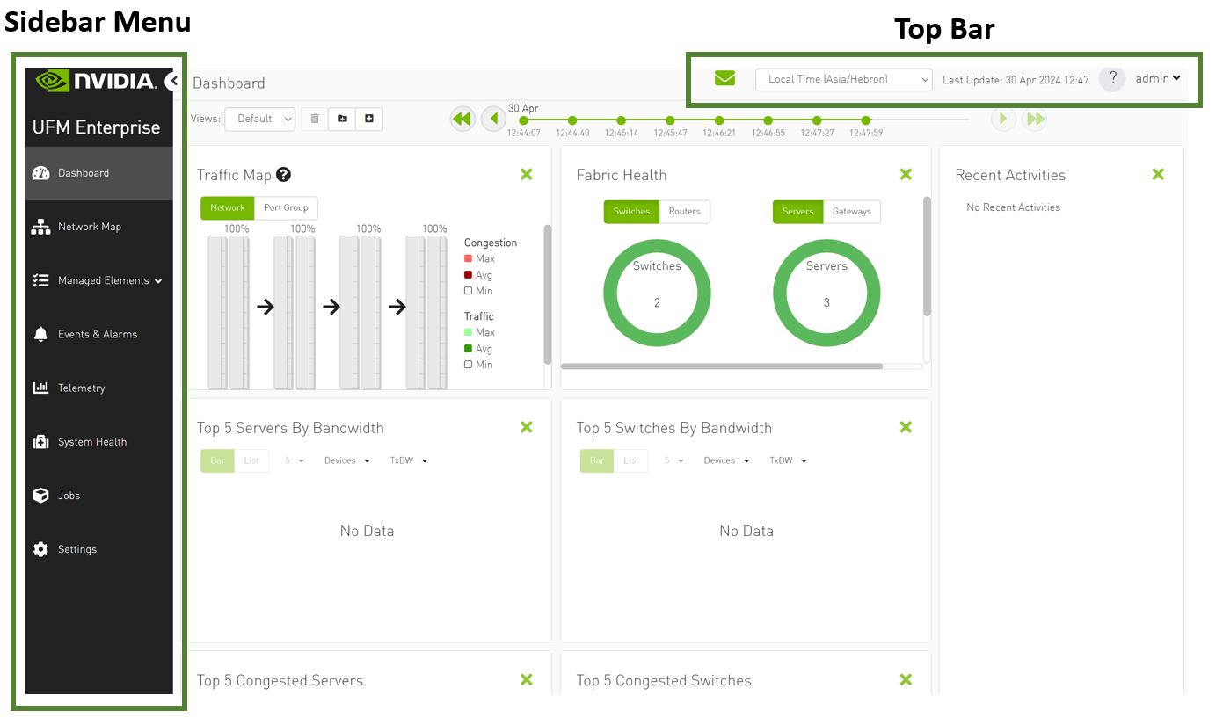This screenshot has height=725, width=1223.
Task: Open the Views Default dropdown
Action: 260,119
